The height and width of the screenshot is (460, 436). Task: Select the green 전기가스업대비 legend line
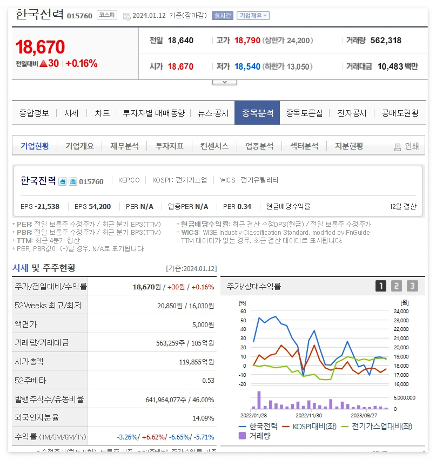pyautogui.click(x=345, y=427)
